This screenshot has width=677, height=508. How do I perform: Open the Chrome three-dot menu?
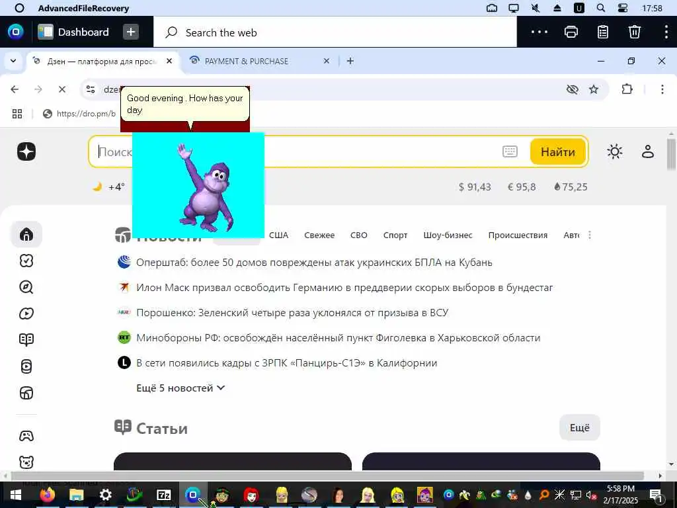click(662, 89)
